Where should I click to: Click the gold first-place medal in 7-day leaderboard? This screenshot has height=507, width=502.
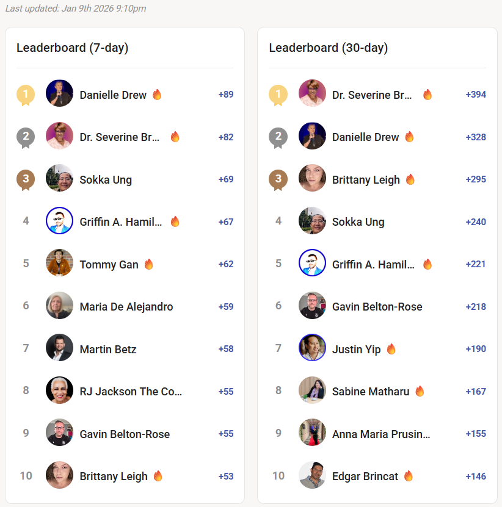point(26,95)
